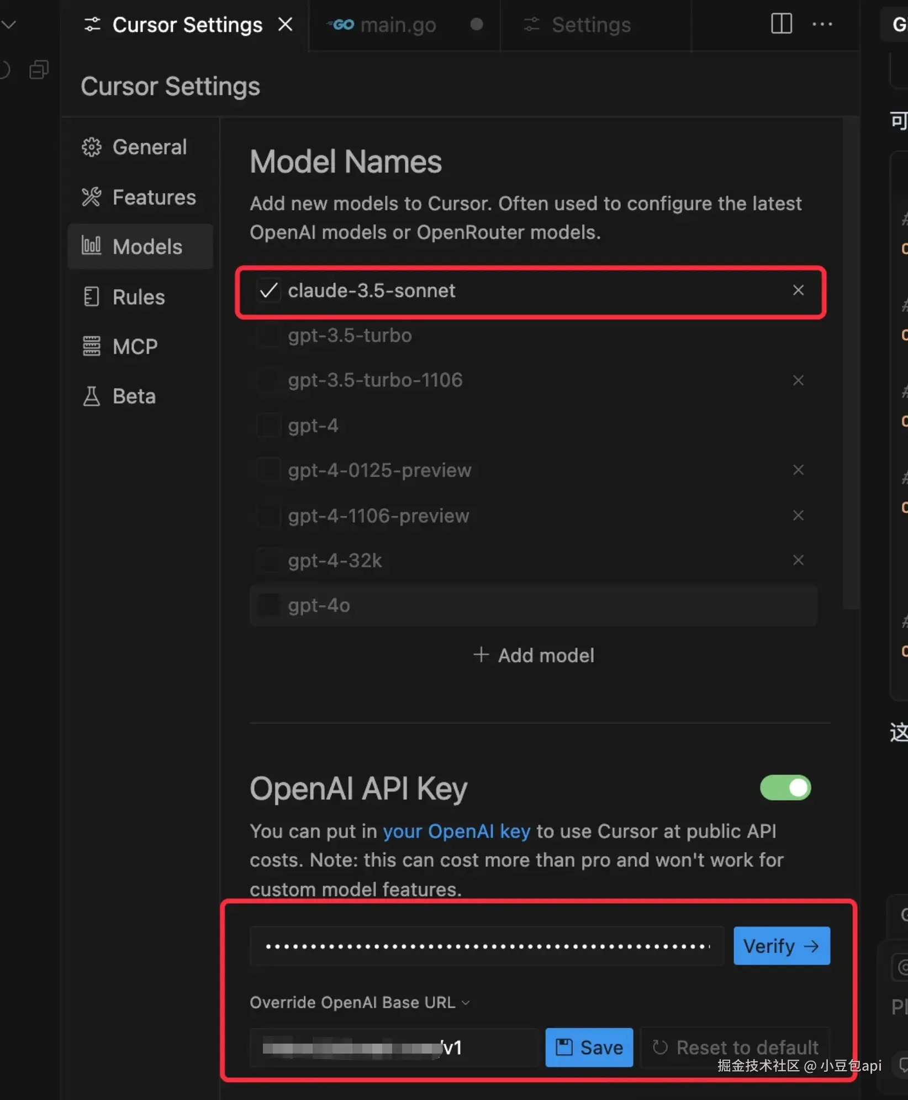Click the Verify API key button
This screenshot has width=908, height=1100.
tap(781, 946)
